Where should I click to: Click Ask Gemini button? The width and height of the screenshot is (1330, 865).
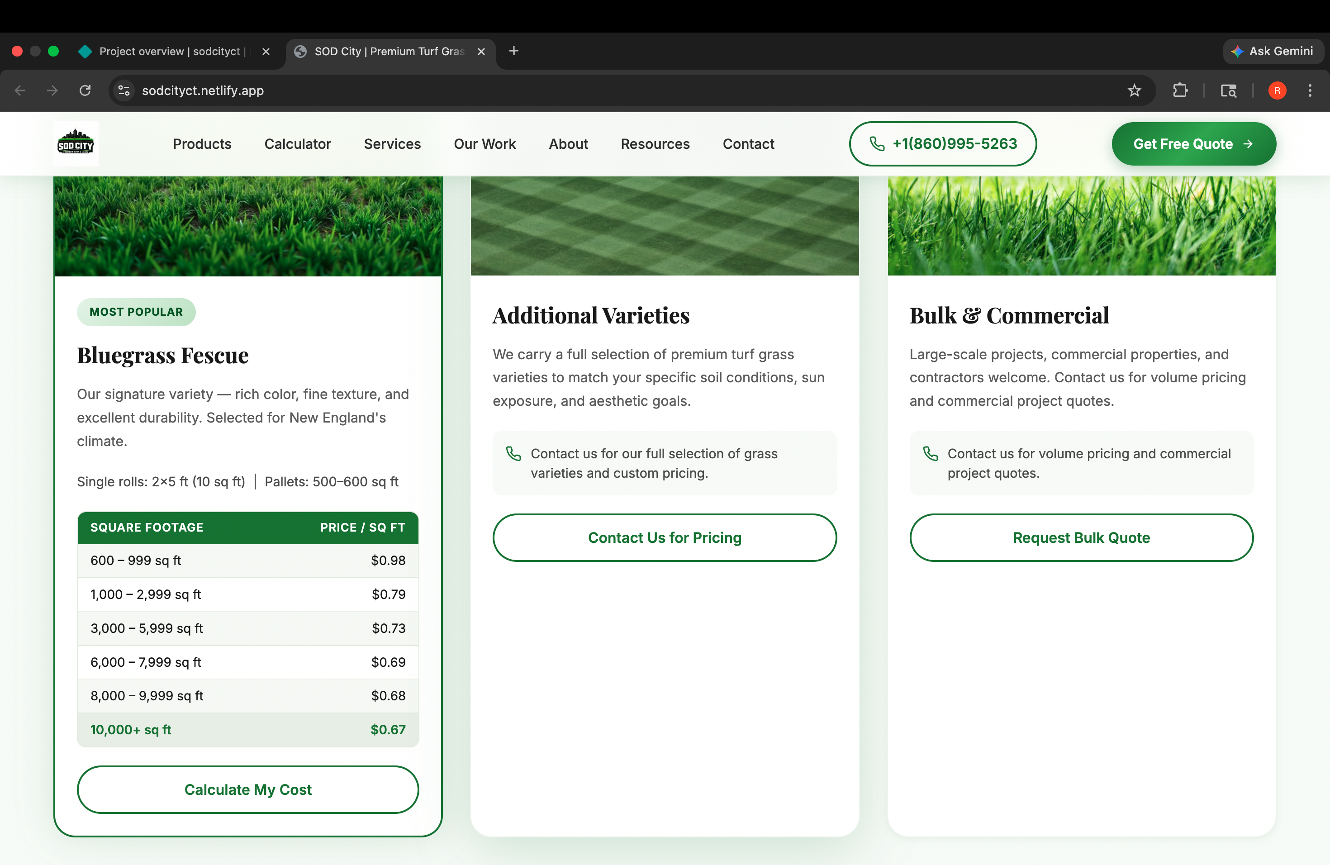click(1273, 52)
